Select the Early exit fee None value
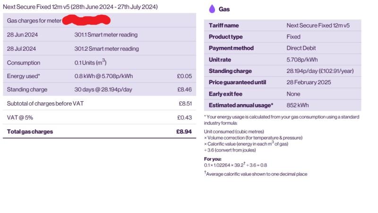378x213 pixels. tap(293, 94)
